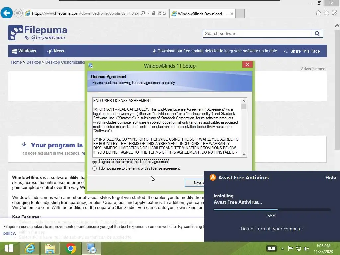Click the site search magnifier button
340x255 pixels.
(317, 34)
